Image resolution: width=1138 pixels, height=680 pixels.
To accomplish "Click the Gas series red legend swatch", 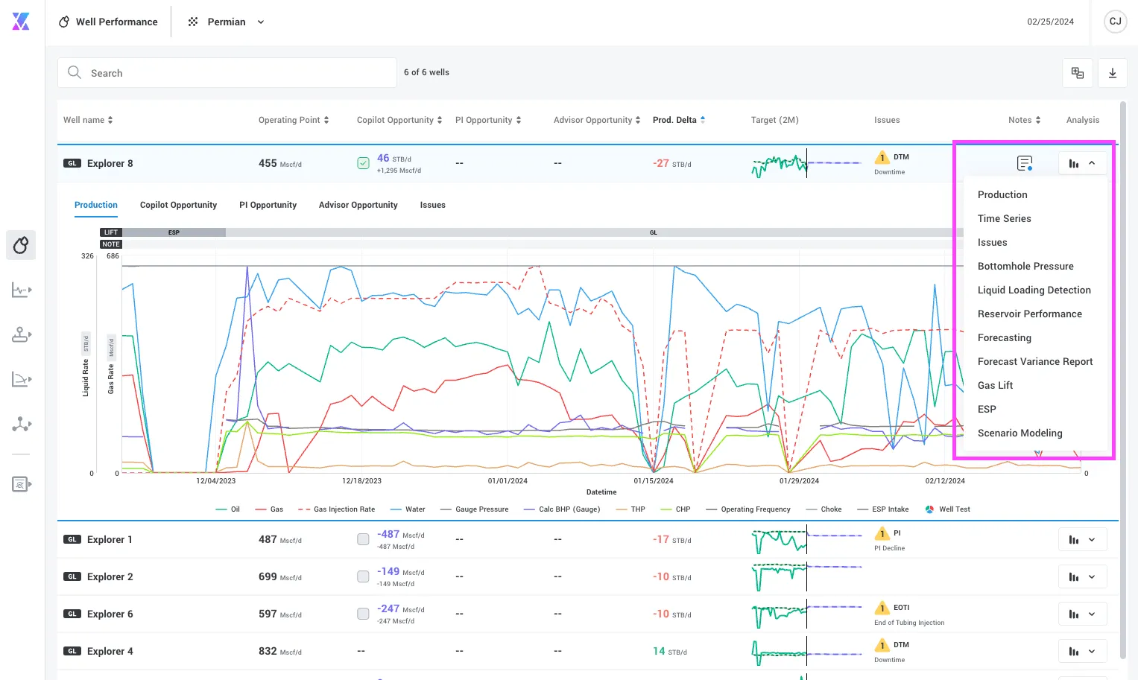I will coord(261,509).
